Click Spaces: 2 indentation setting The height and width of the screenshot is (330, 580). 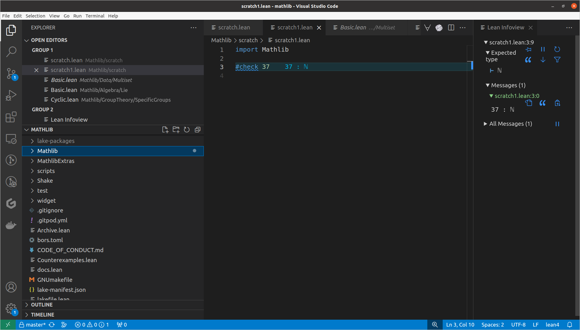point(493,325)
